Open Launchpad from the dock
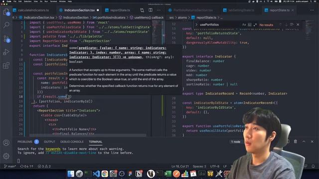The image size is (319, 179). [79, 174]
